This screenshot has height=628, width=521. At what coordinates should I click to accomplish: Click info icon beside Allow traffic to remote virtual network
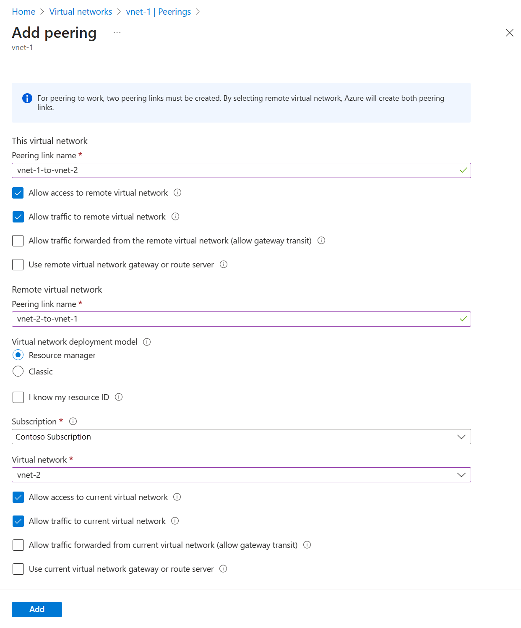click(x=176, y=217)
